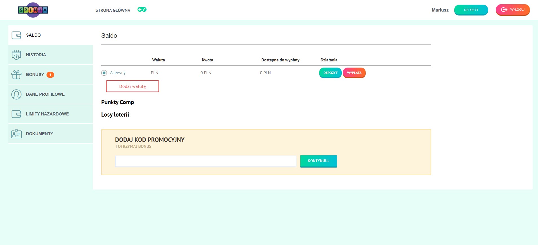538x245 pixels.
Task: Select the Aktywny currency radio button
Action: pos(104,73)
